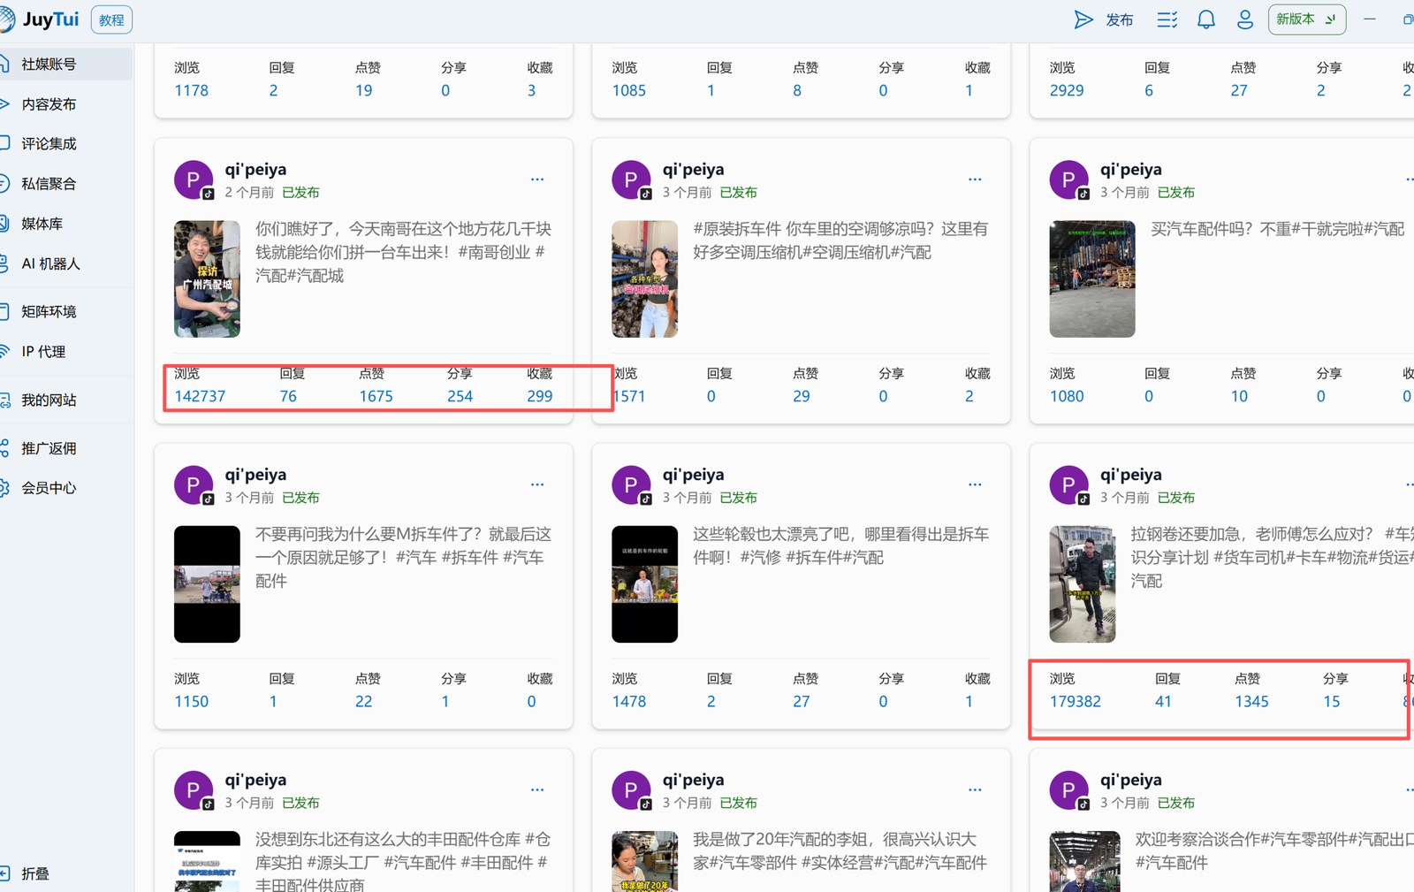
Task: Open the 教程 tutorial button
Action: [x=111, y=19]
